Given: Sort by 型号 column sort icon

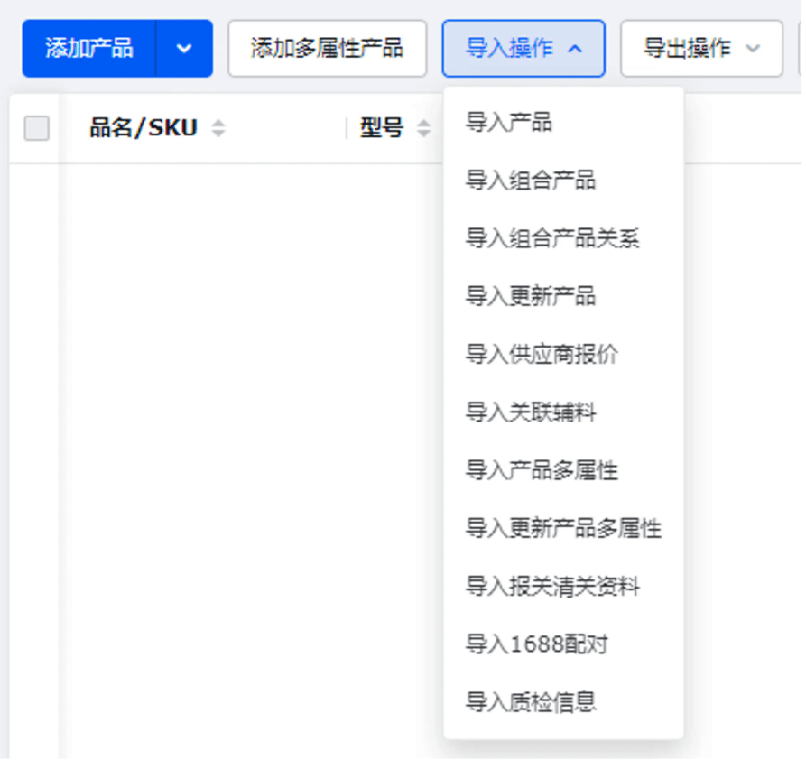Looking at the screenshot, I should pyautogui.click(x=423, y=129).
